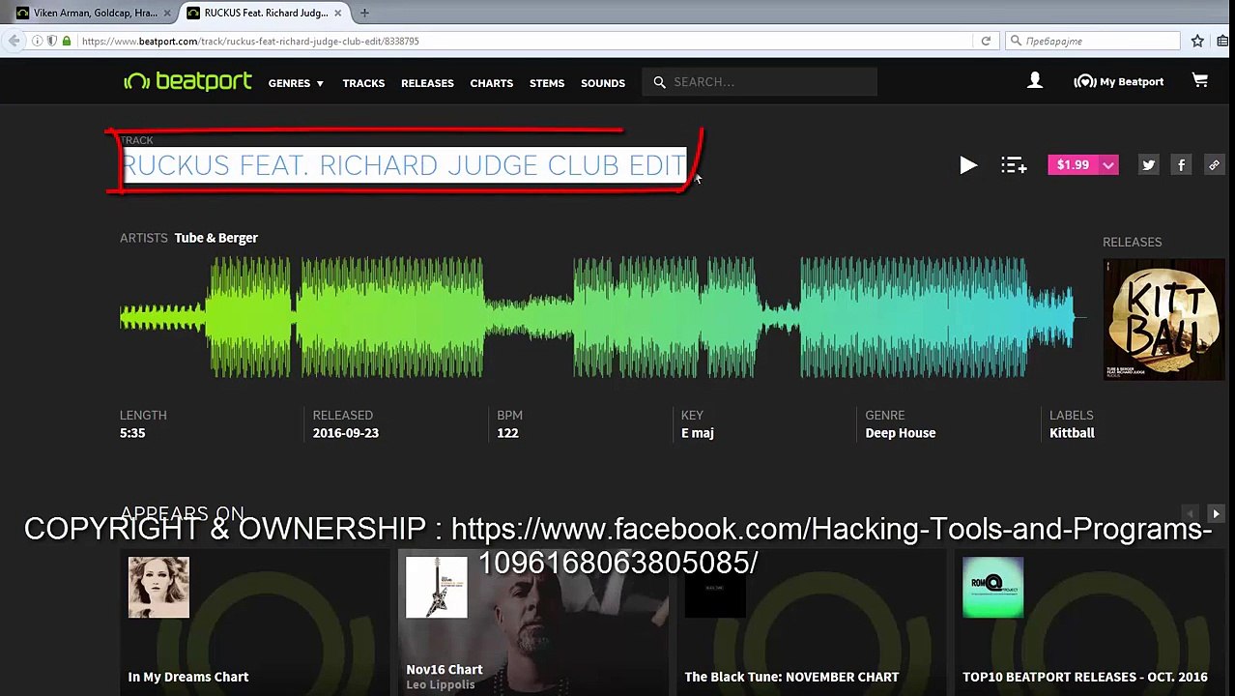Open the TRACKS menu
The height and width of the screenshot is (696, 1235).
click(x=363, y=83)
